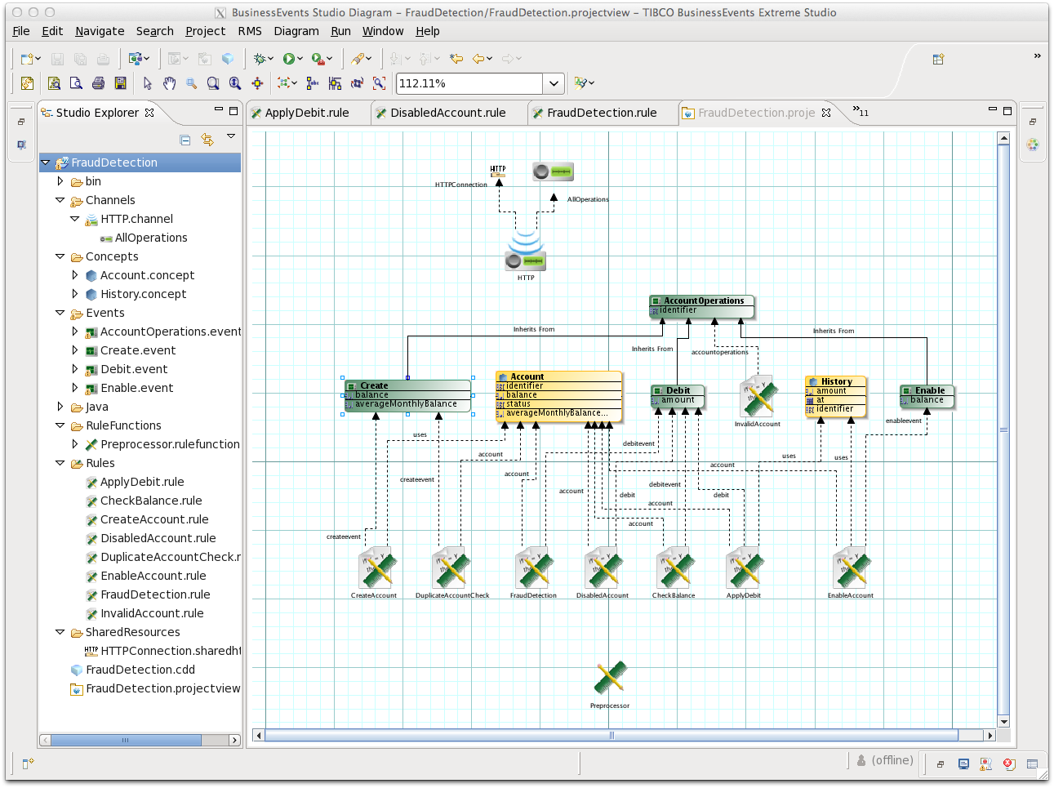Click the External Tools run icon
This screenshot has height=788, width=1054.
(x=318, y=59)
